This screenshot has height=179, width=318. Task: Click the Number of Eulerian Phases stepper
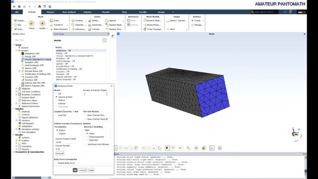pyautogui.click(x=107, y=94)
